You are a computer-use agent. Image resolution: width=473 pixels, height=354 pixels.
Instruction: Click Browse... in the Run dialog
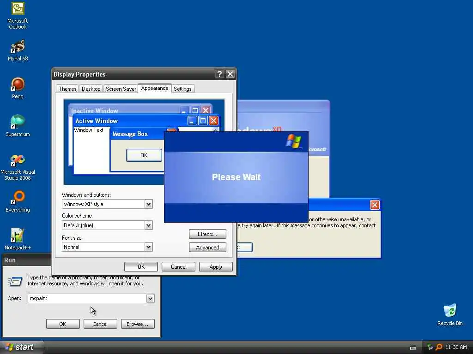138,324
